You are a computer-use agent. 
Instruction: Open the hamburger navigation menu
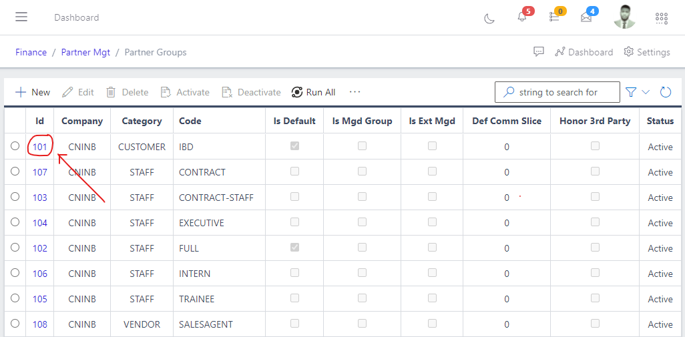coord(21,17)
